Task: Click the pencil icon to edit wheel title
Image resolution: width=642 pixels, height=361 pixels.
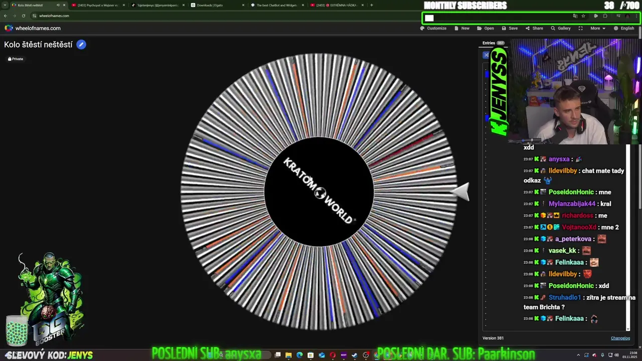Action: pos(81,45)
